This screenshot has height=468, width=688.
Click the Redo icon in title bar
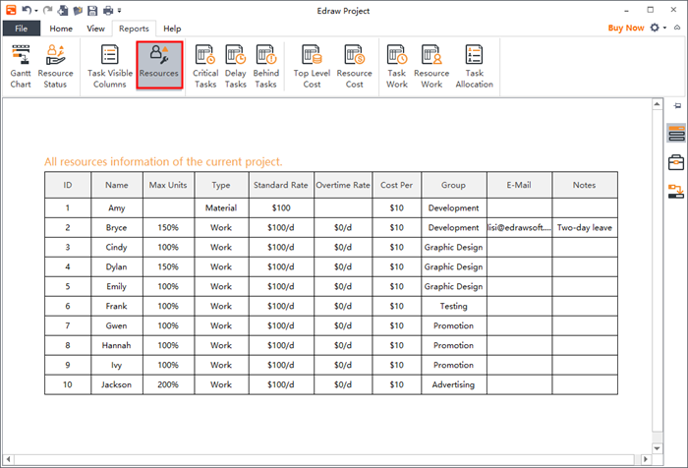pos(47,10)
